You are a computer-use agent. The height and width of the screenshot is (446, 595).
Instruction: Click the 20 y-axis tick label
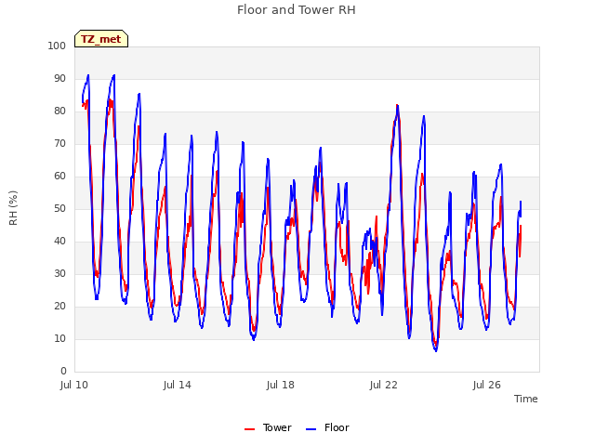pos(59,307)
